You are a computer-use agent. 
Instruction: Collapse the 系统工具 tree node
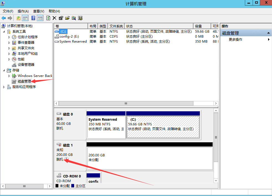tap(4, 32)
